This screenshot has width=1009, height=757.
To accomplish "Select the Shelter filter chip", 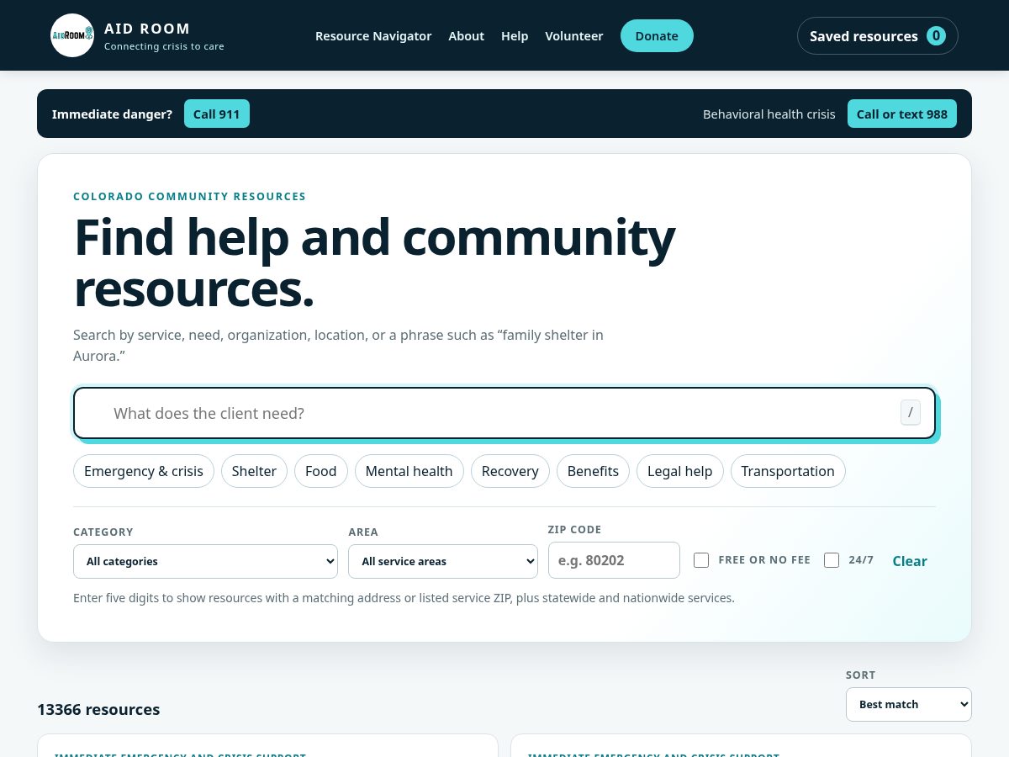I will 254,471.
